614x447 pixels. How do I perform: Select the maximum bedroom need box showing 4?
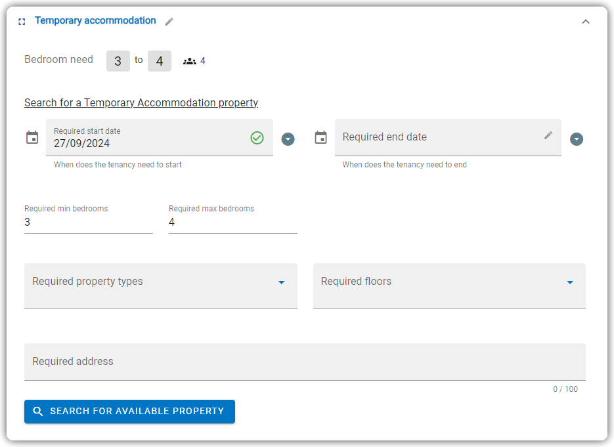tap(160, 61)
